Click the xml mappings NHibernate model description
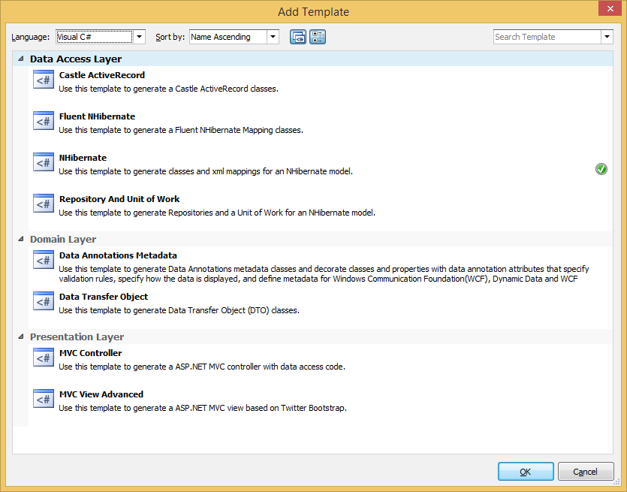The image size is (627, 492). 206,171
